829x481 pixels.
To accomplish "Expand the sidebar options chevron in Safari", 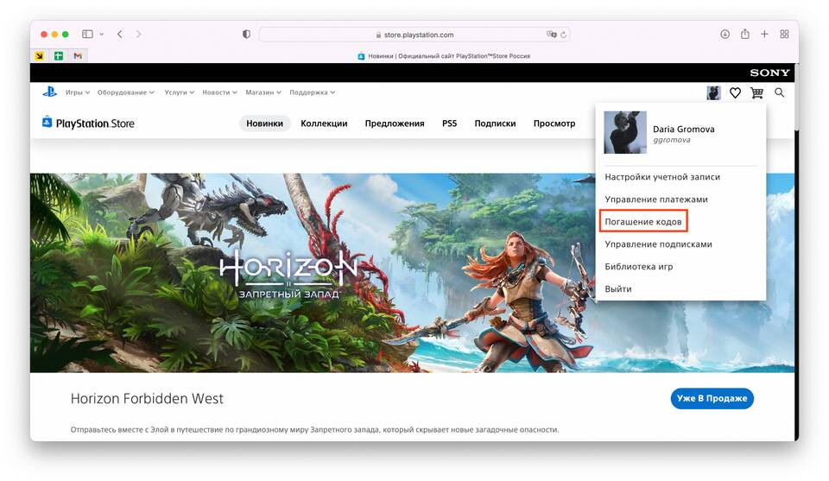I will (102, 34).
